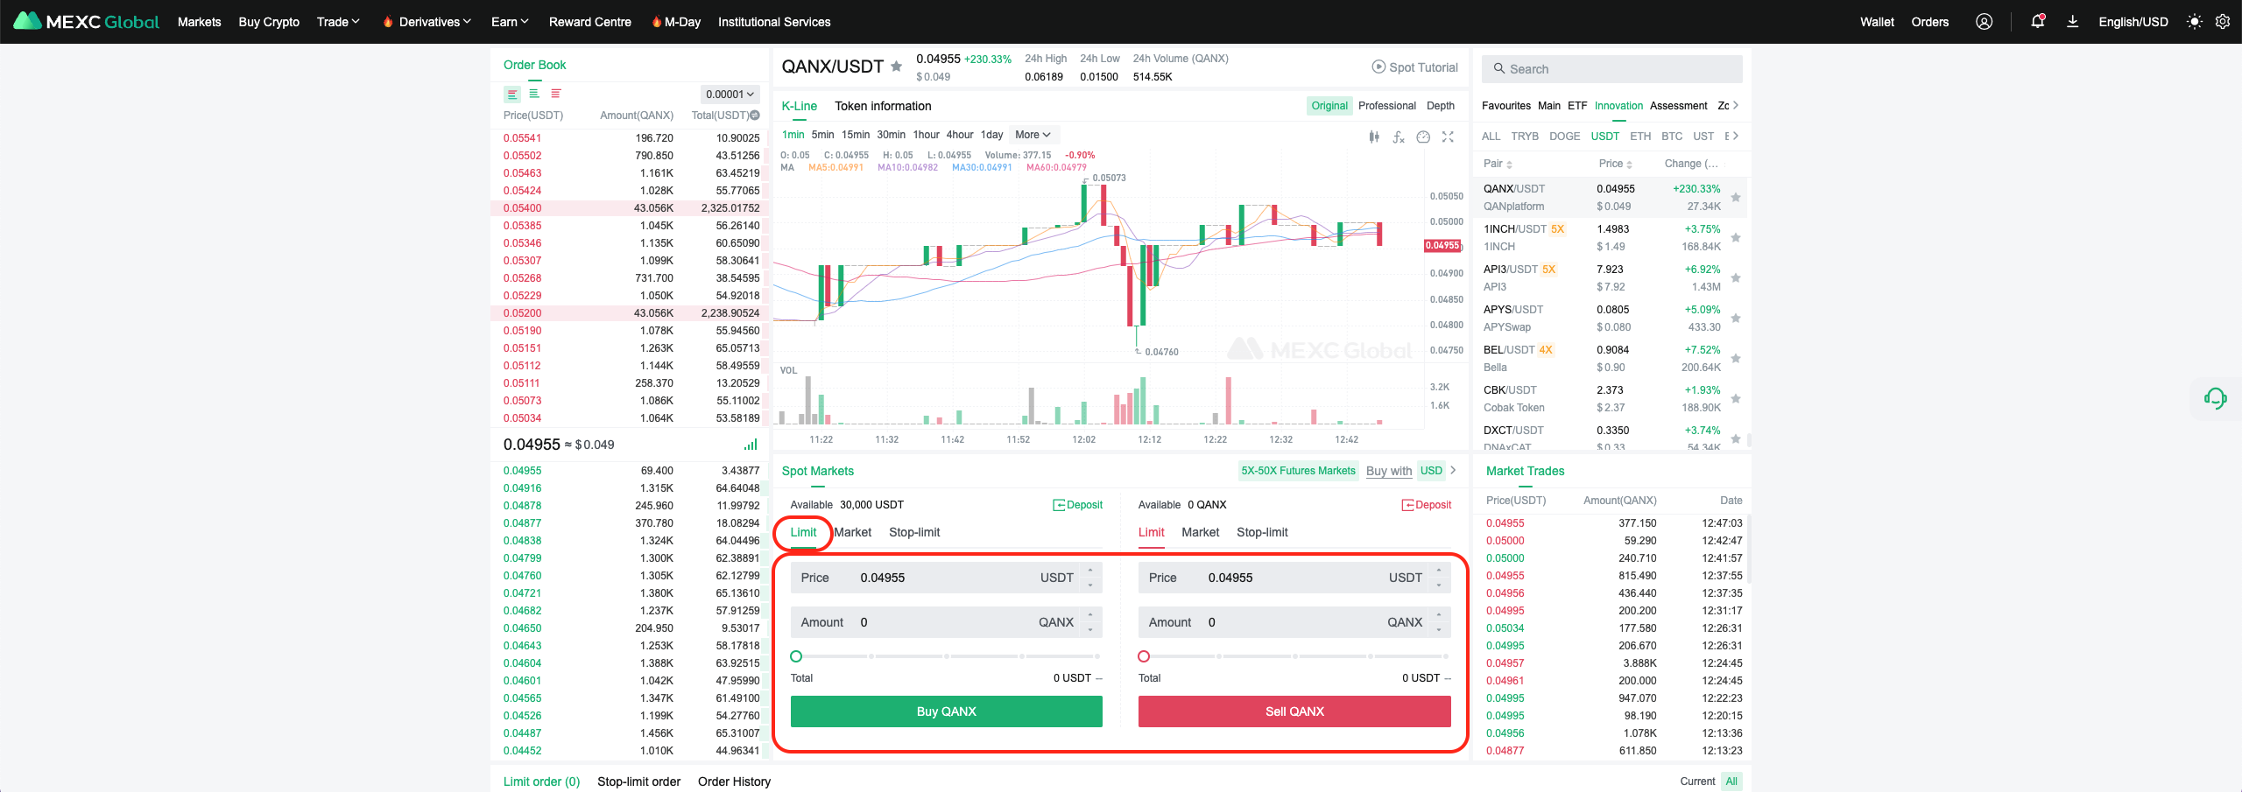Viewport: 2242px width, 792px height.
Task: Open the Wallet link in header
Action: [x=1877, y=22]
